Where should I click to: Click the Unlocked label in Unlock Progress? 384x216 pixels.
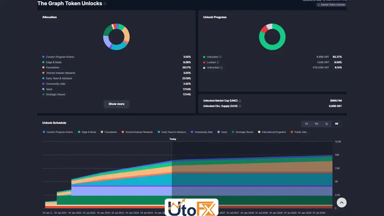[x=212, y=57]
